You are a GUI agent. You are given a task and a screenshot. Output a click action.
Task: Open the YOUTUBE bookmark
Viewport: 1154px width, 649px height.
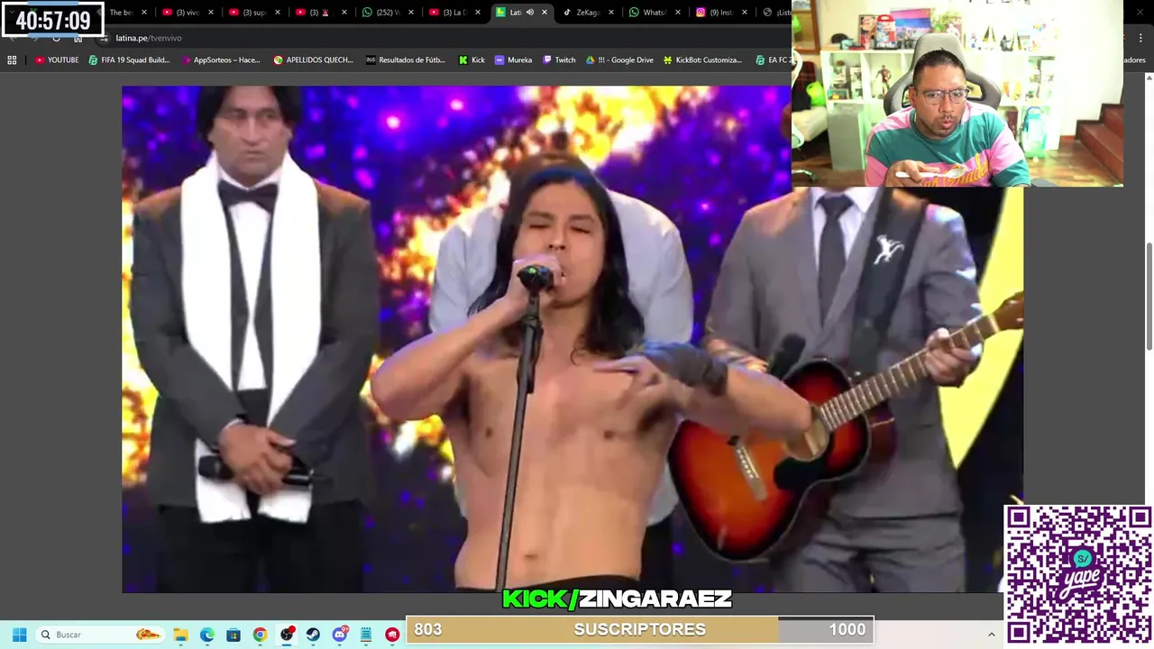click(57, 59)
